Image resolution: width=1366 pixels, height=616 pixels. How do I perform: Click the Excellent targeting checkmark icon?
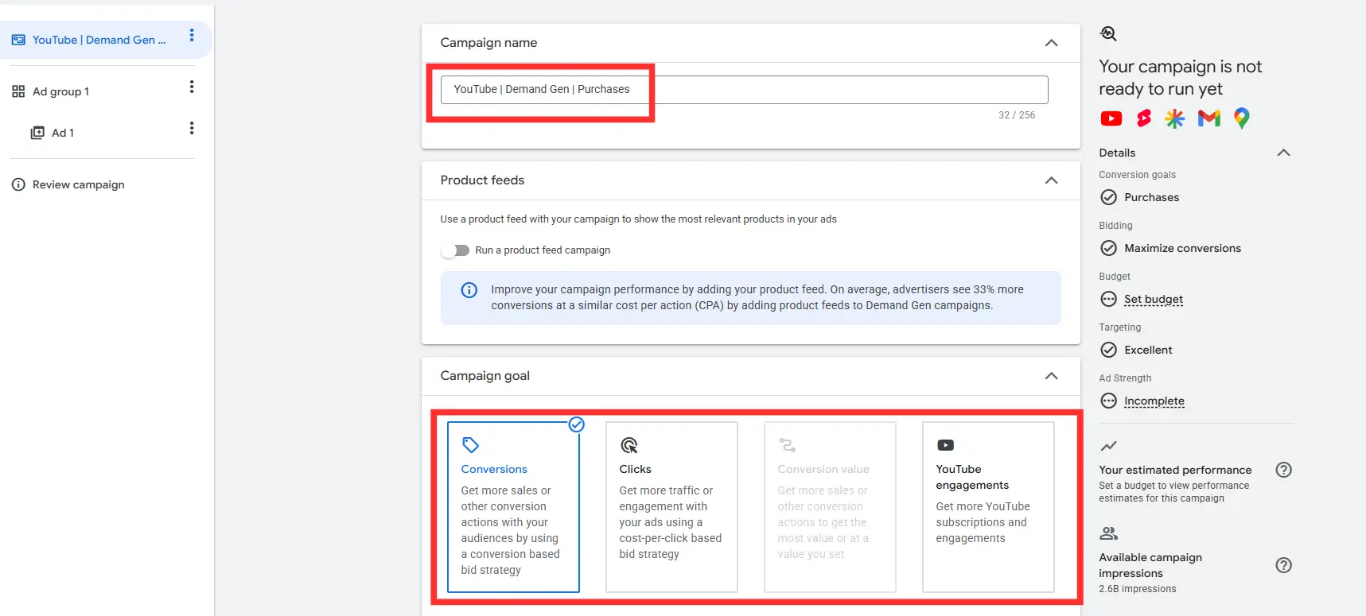pos(1108,350)
